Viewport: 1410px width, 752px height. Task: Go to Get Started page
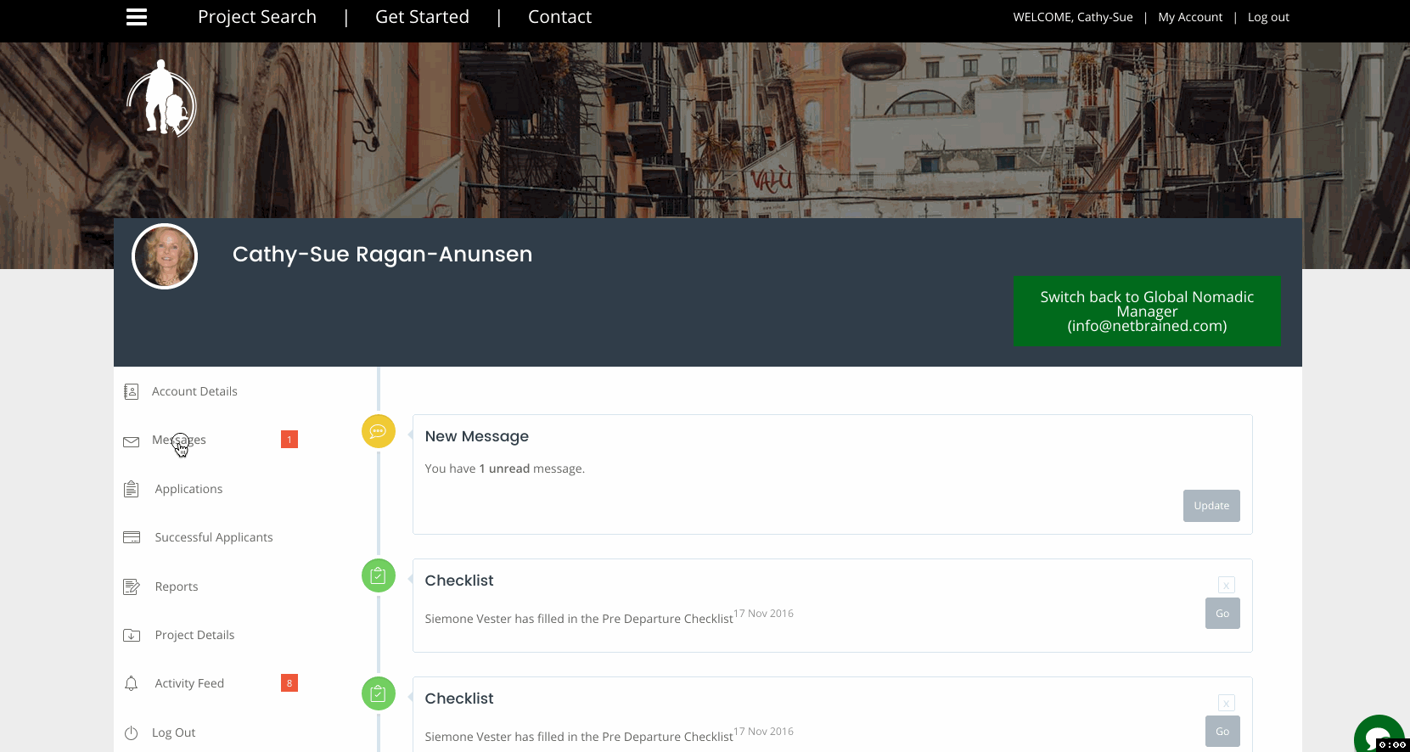click(x=422, y=17)
